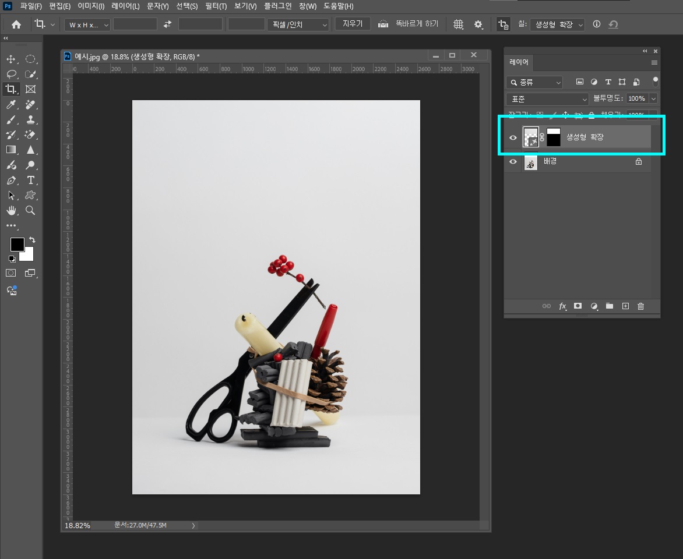Click the Home icon in options bar
Screen dimensions: 683x559
tap(16, 24)
